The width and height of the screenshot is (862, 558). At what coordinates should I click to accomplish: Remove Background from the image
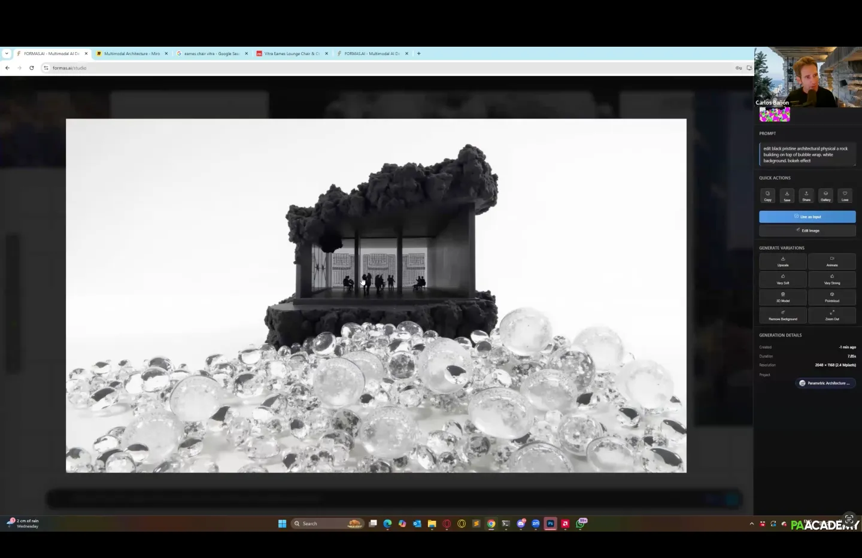coord(783,316)
